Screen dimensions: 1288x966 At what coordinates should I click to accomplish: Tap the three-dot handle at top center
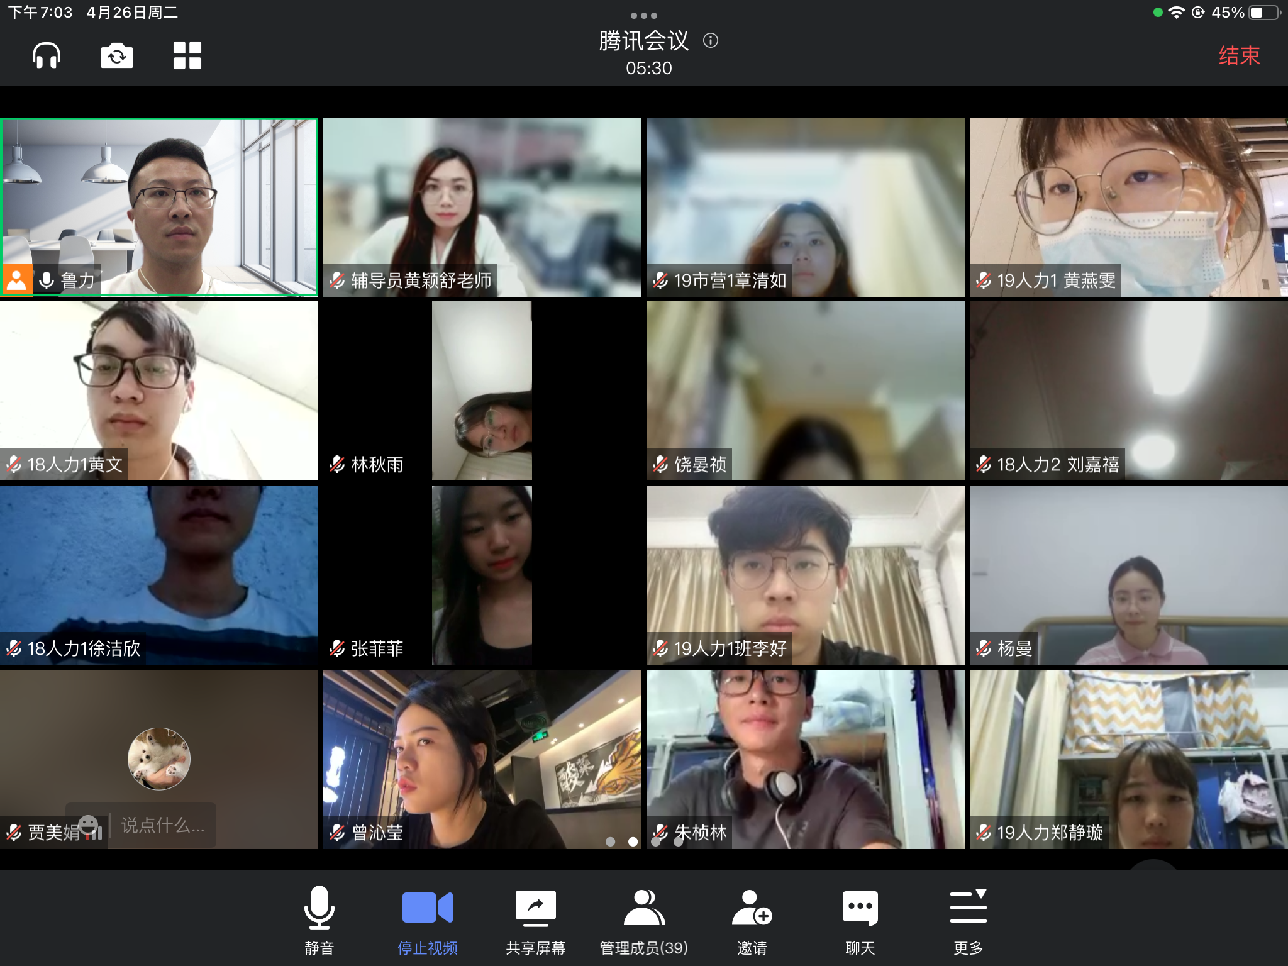(x=644, y=15)
